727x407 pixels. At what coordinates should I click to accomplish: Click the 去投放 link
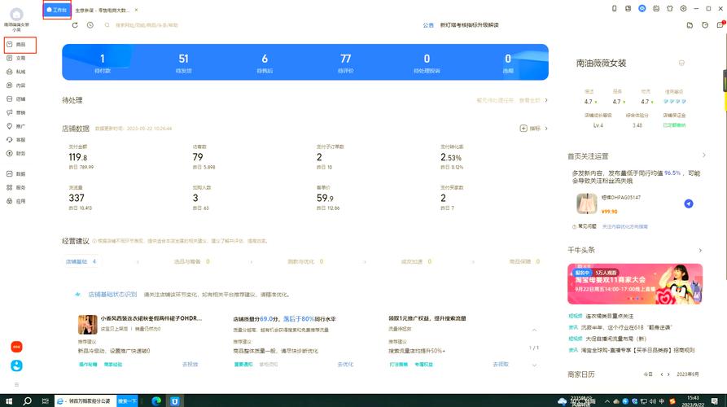(191, 365)
